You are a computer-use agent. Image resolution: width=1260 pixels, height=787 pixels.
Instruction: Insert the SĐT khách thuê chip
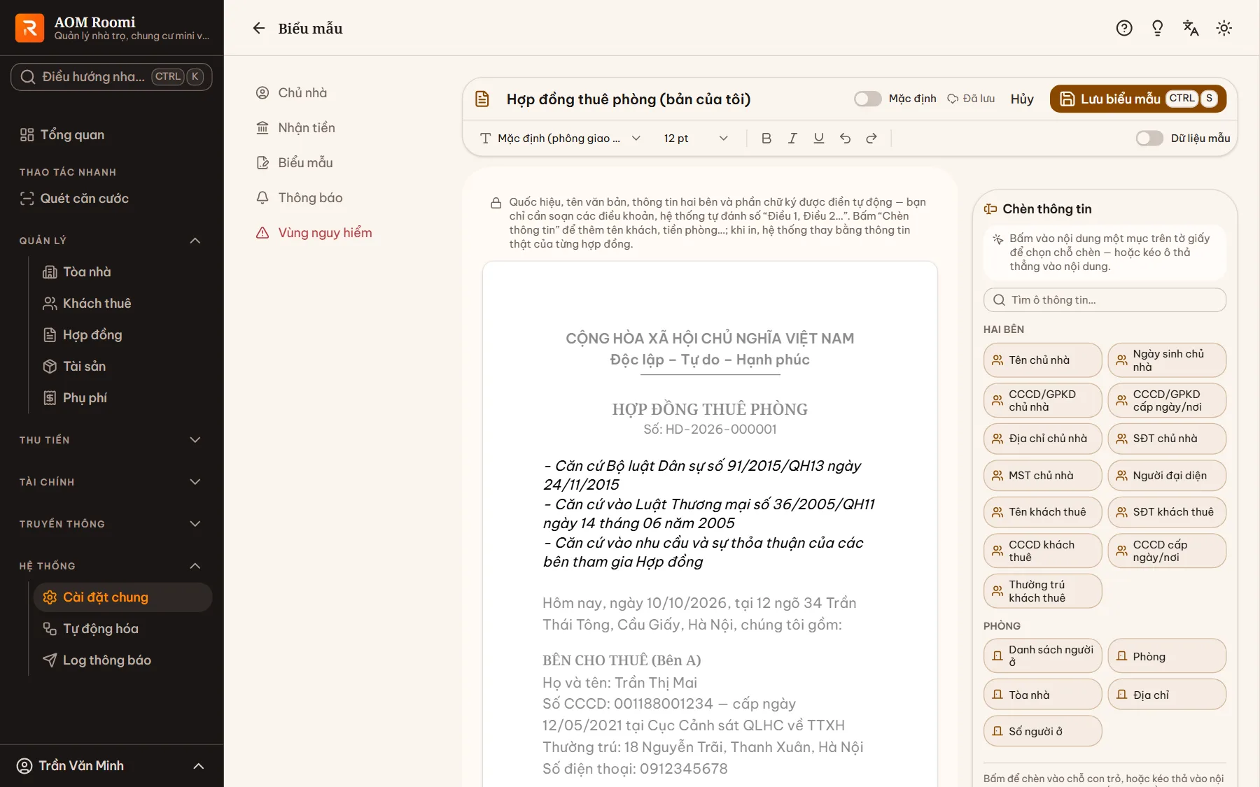(x=1167, y=512)
